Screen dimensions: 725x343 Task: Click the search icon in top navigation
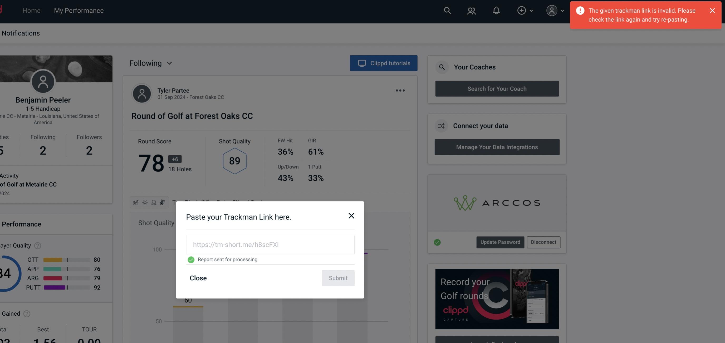click(x=447, y=10)
